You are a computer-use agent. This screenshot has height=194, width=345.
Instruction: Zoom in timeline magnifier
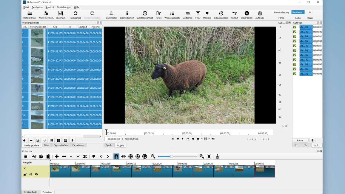[201, 156]
